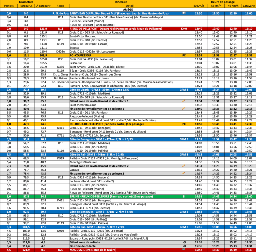Select the Km0 label in the Départ réel row
Screen dimensions: 256x252
tap(184, 29)
